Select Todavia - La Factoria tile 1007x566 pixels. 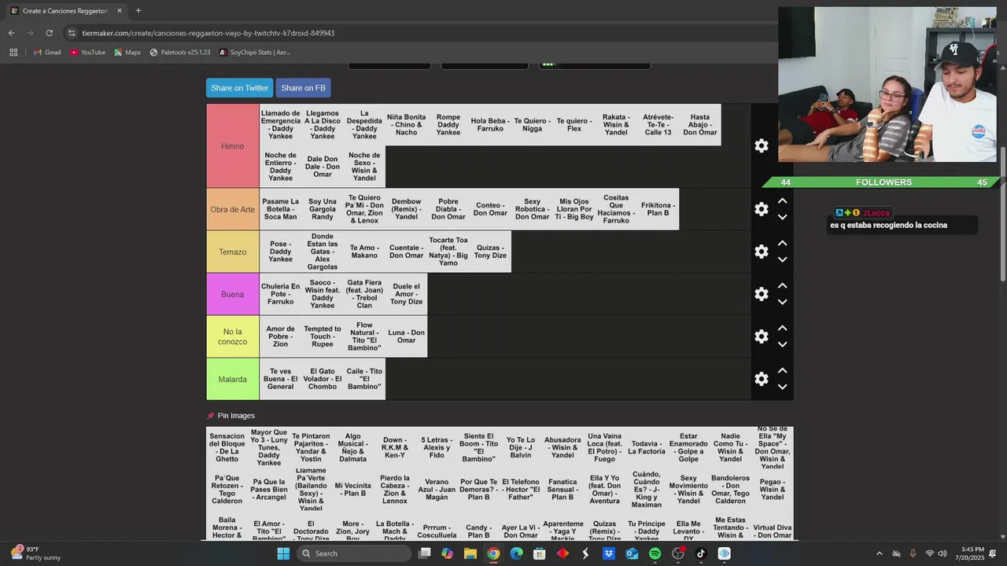(647, 447)
